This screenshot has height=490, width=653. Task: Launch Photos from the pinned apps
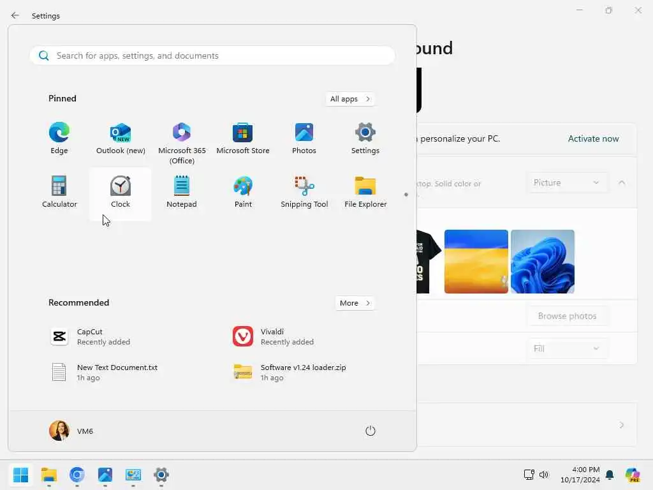coord(304,138)
